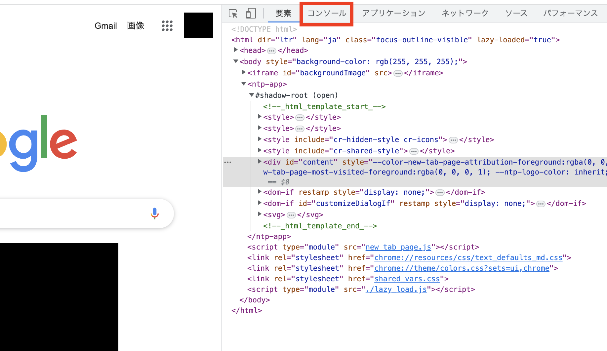The height and width of the screenshot is (351, 607).
Task: Expand the customizeDialogIf dom-if ellipsis badge
Action: (x=541, y=204)
